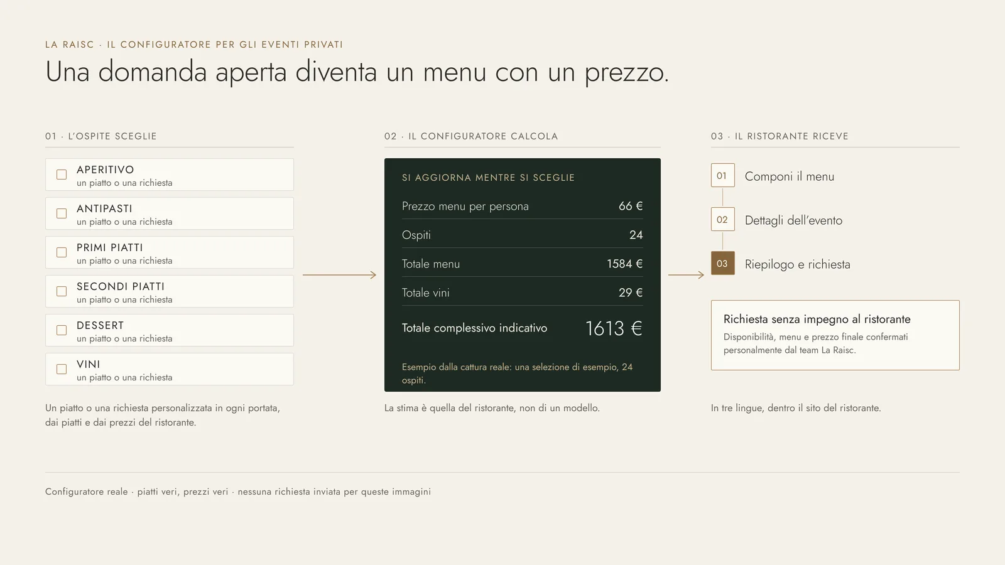Select the Dessert checkbox
The width and height of the screenshot is (1005, 565).
pos(62,330)
